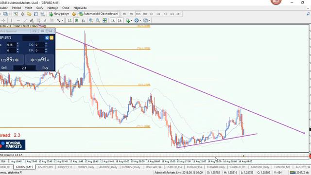Click the search magnifier icon
Viewport: 311px width, 175px height.
click(x=308, y=14)
